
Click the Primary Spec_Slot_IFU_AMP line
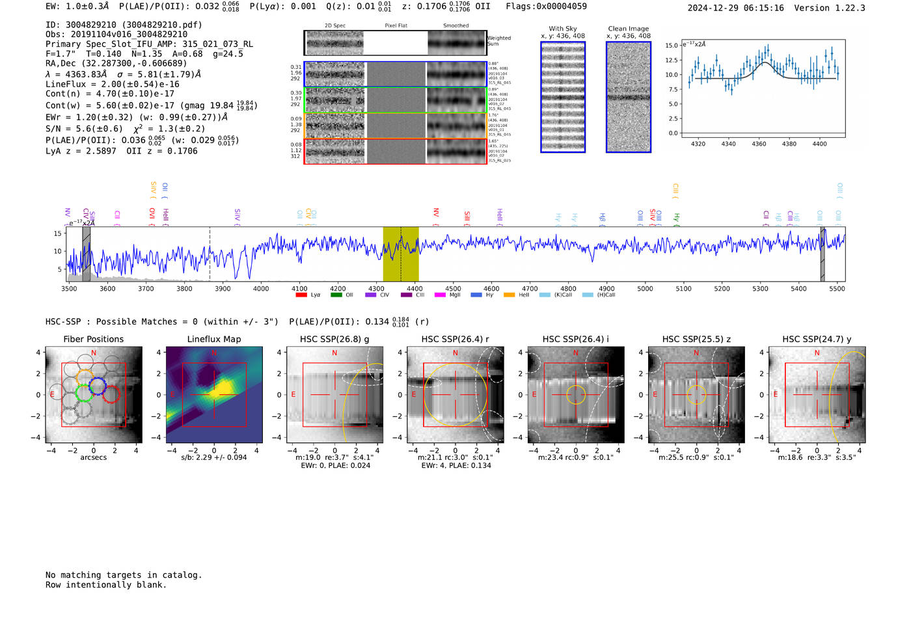pos(149,44)
